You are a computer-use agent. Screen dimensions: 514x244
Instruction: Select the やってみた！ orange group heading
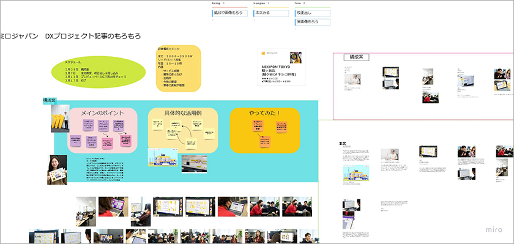pyautogui.click(x=264, y=113)
